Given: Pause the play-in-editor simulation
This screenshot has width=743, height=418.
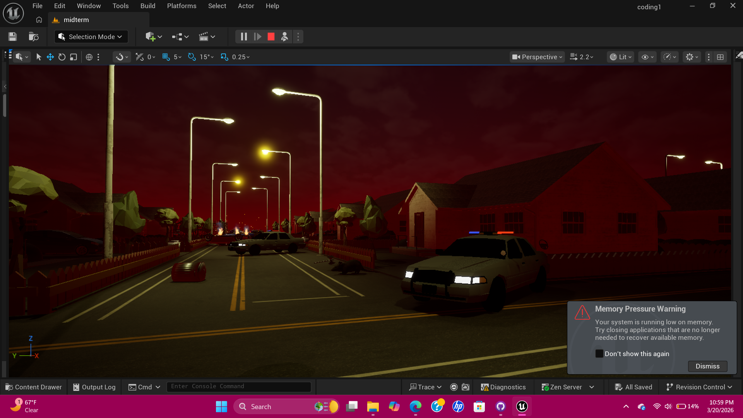Looking at the screenshot, I should pos(244,37).
